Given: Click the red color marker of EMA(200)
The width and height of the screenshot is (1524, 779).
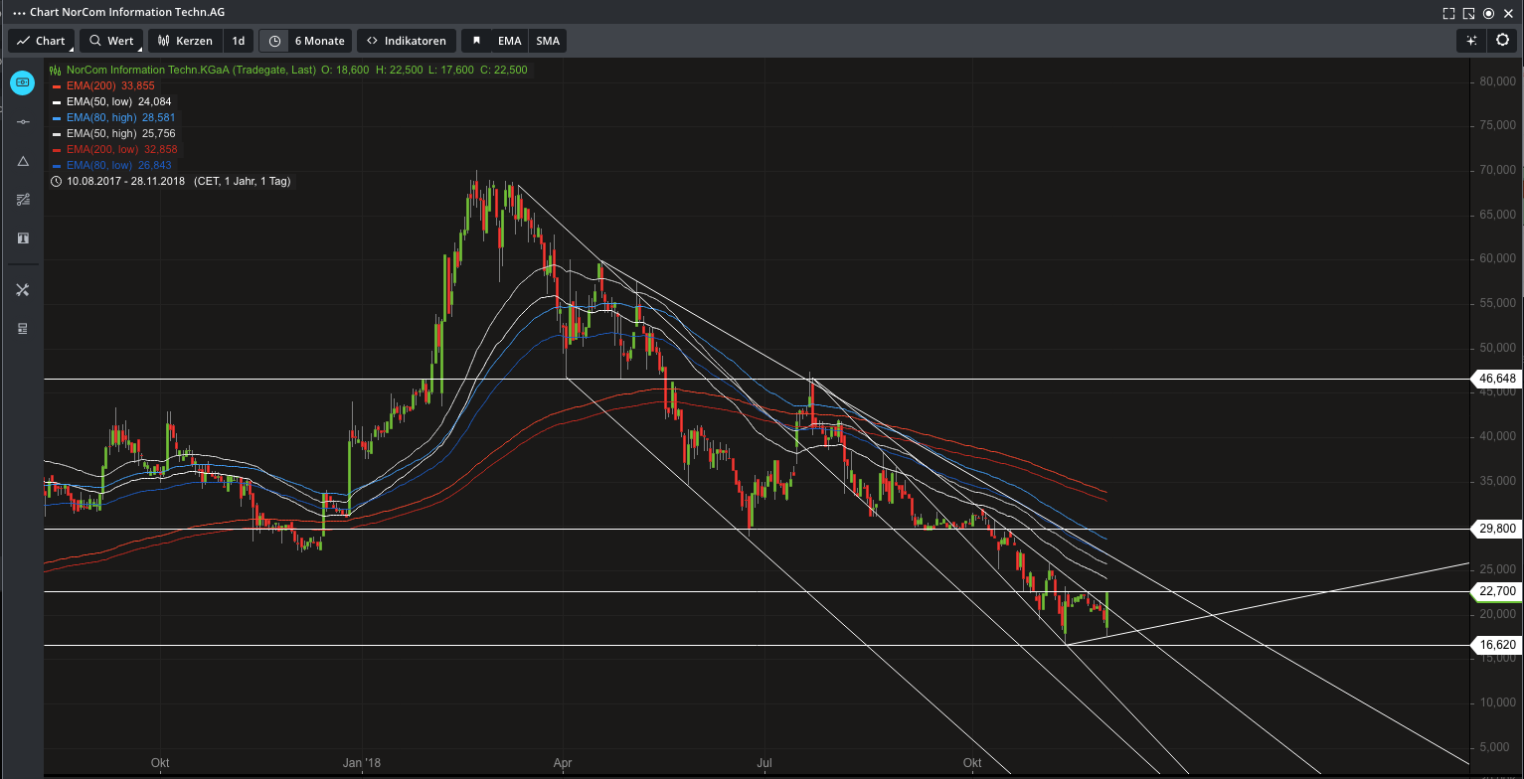Looking at the screenshot, I should tap(56, 86).
